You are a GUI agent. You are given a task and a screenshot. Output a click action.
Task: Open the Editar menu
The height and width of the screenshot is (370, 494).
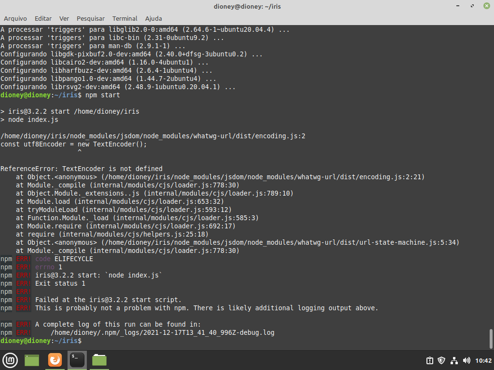(43, 18)
